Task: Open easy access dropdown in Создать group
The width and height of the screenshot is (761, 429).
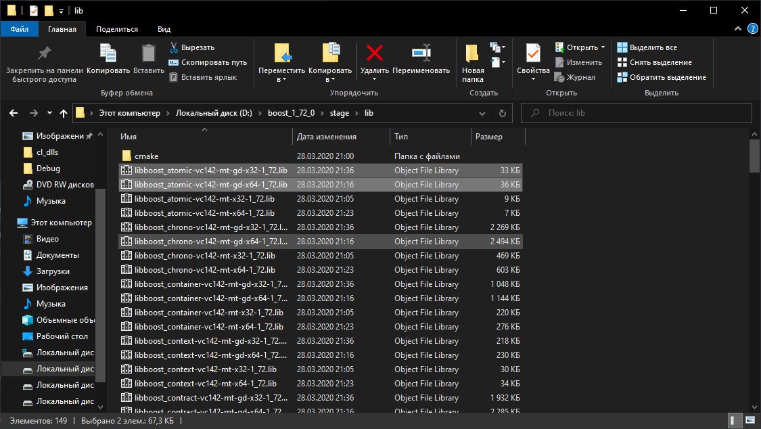Action: (x=498, y=62)
